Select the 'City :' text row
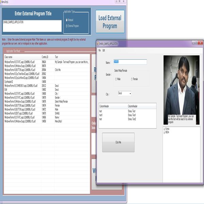The width and height of the screenshot is (204, 204). [x=47, y=93]
